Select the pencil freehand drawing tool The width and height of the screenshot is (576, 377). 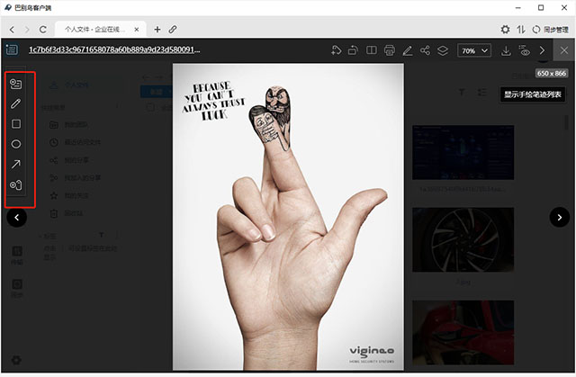pyautogui.click(x=15, y=103)
